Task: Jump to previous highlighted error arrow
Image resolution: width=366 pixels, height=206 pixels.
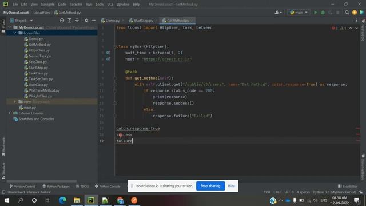Action: (351, 28)
